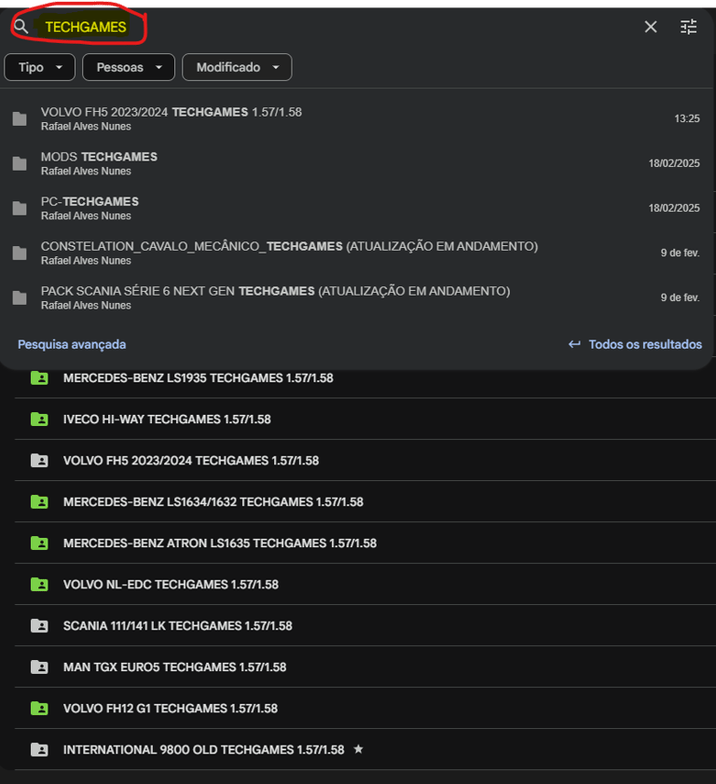Click folder icon beside PACK SCANIA SÉRIE 6

[x=20, y=297]
